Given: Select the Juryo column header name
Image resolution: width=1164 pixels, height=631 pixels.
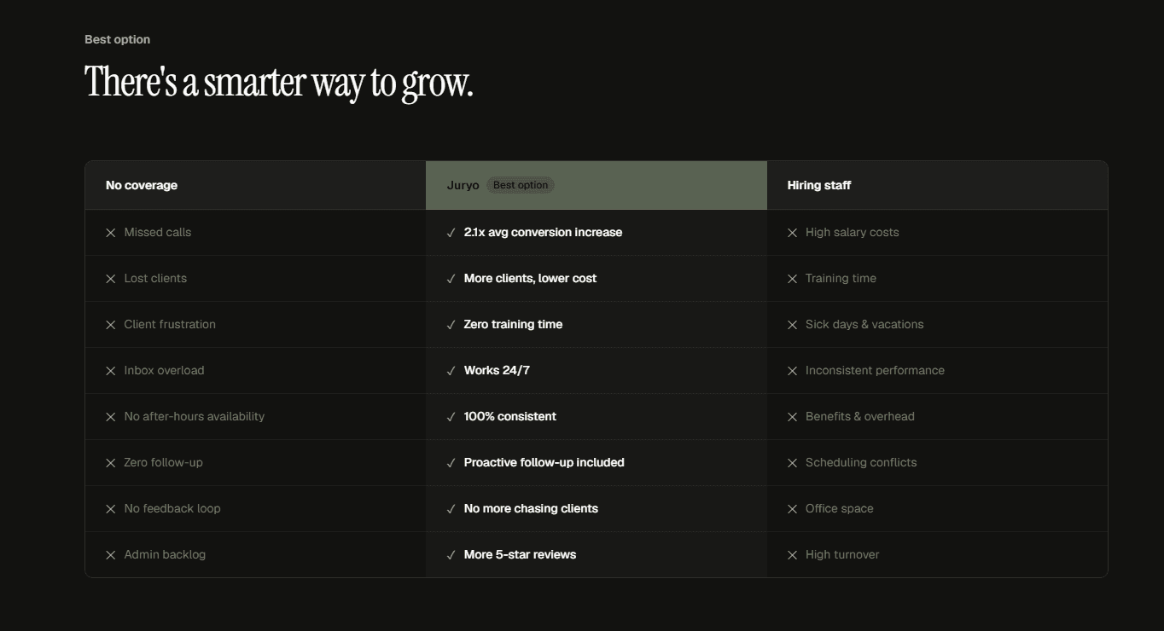Looking at the screenshot, I should click(463, 185).
